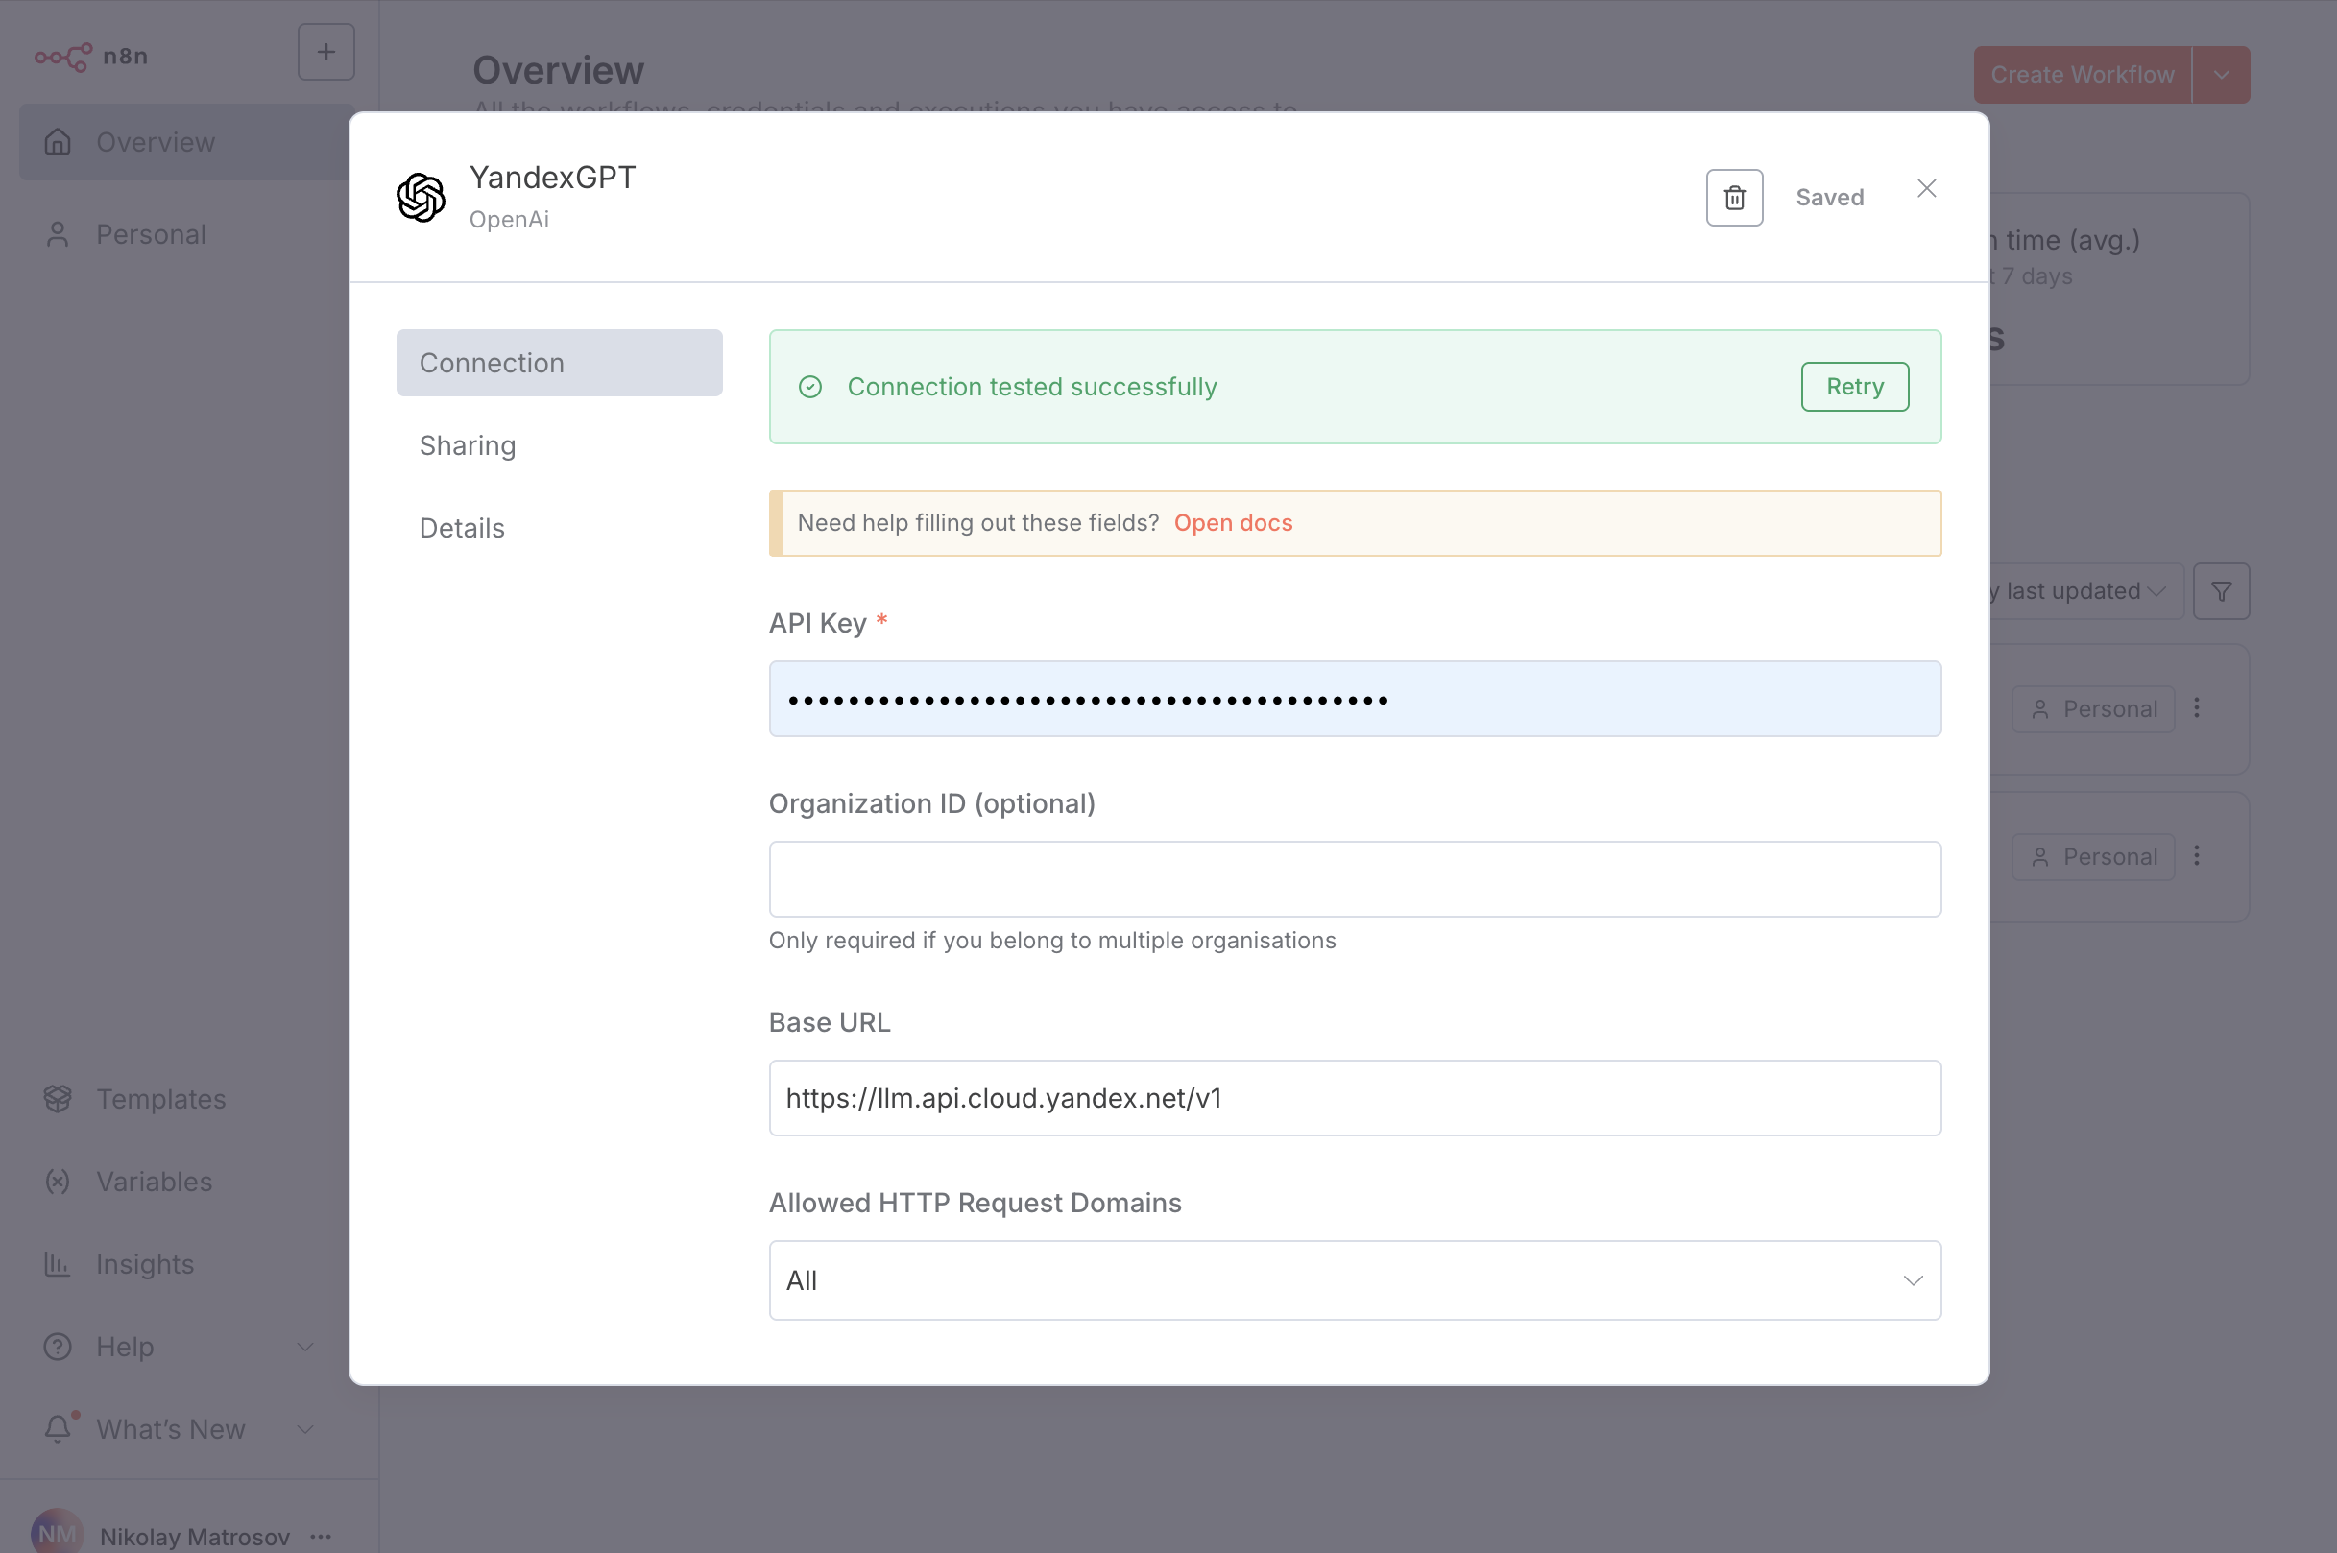Click the Nikolay Matrosov user avatar
Viewport: 2337px width, 1553px height.
tap(58, 1531)
